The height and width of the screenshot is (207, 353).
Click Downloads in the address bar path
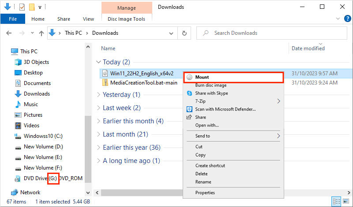tap(105, 33)
